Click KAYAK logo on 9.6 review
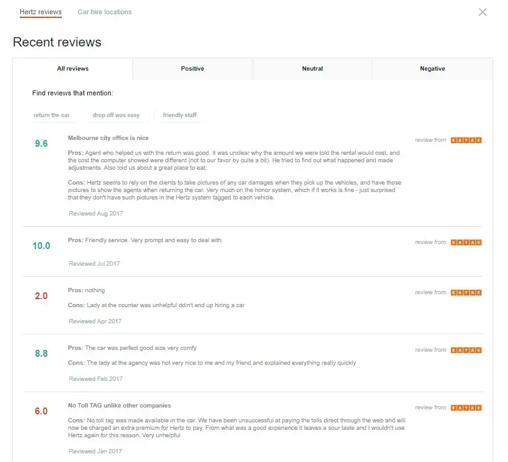 [x=466, y=140]
